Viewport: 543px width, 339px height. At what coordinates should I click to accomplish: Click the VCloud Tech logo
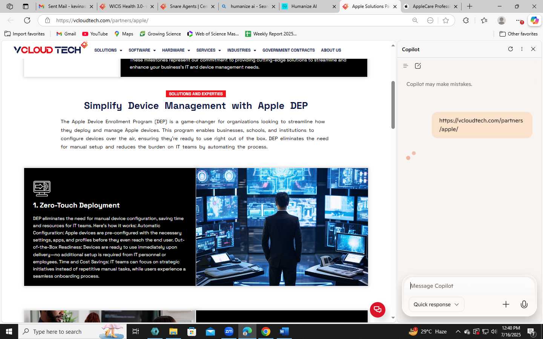click(x=50, y=49)
